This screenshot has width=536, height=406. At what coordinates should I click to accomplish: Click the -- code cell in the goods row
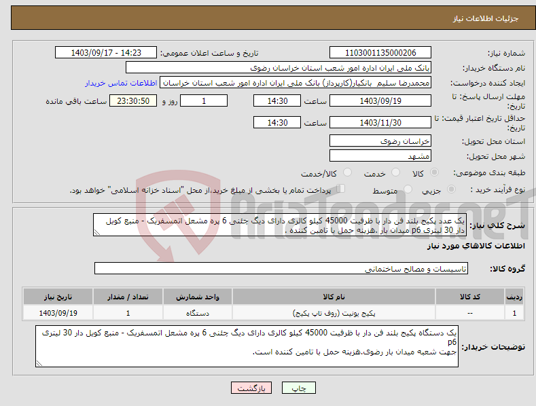click(x=470, y=313)
